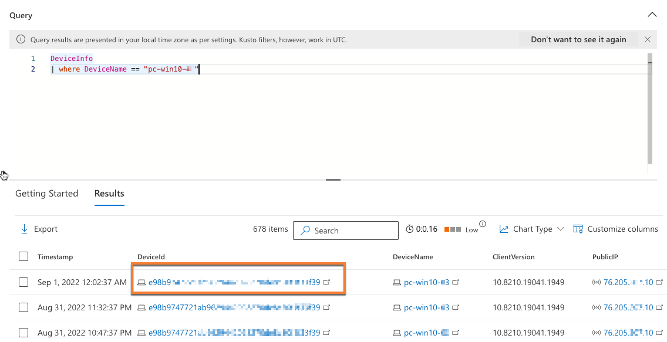Click laptop icon before DeviceName in 10:47:37 PM row
This screenshot has height=342, width=667.
pyautogui.click(x=396, y=332)
